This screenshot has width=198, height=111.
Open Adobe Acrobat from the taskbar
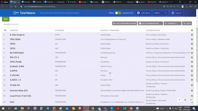point(118,108)
